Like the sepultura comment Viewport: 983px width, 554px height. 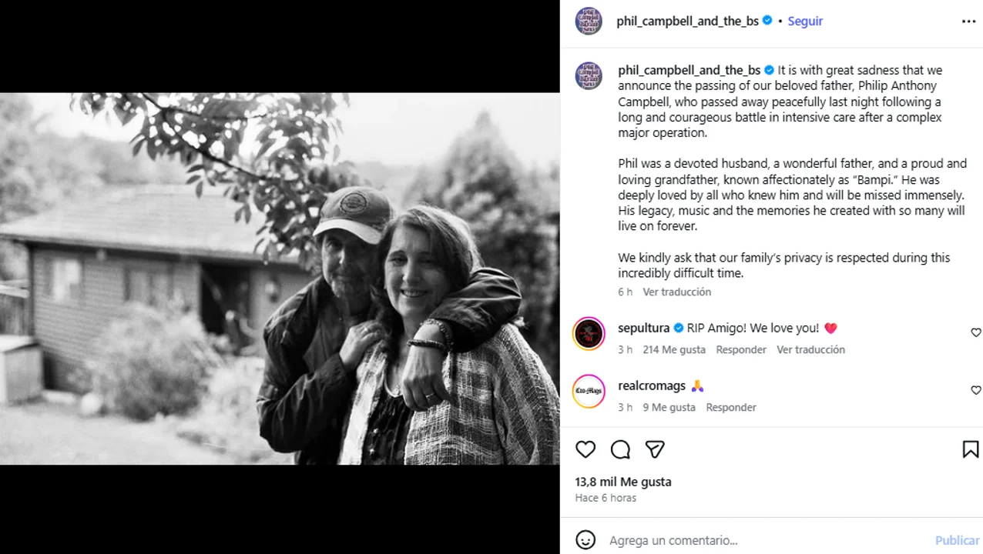point(975,332)
